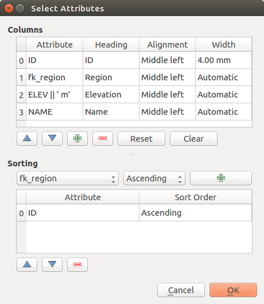Open the Ascending sort order dropdown

click(154, 178)
